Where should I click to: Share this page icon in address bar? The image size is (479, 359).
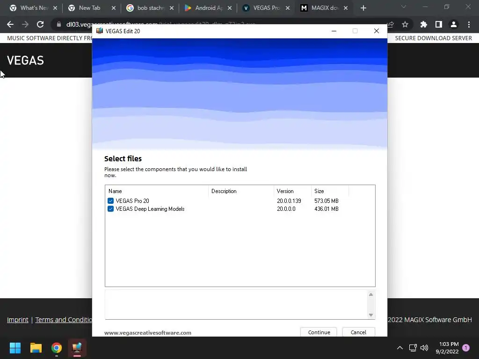tap(391, 24)
